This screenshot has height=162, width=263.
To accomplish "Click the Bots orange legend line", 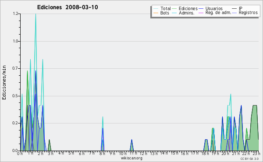I will pyautogui.click(x=156, y=13).
